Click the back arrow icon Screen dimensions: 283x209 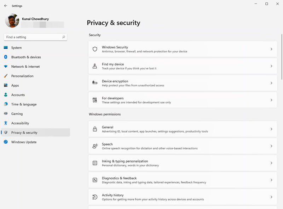(x=6, y=6)
